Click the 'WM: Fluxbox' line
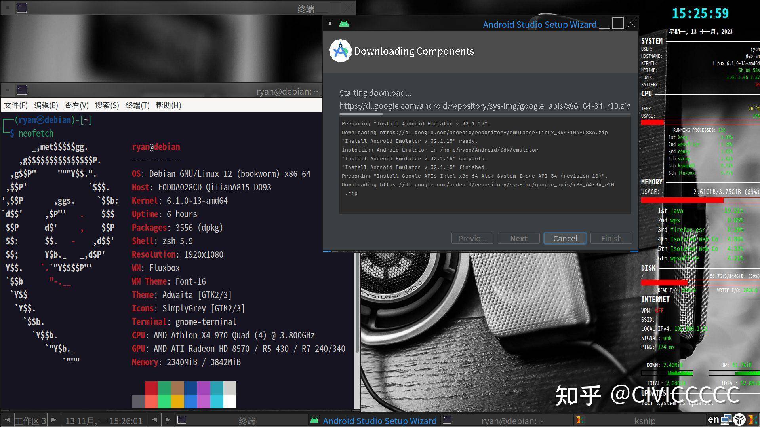 click(x=156, y=268)
